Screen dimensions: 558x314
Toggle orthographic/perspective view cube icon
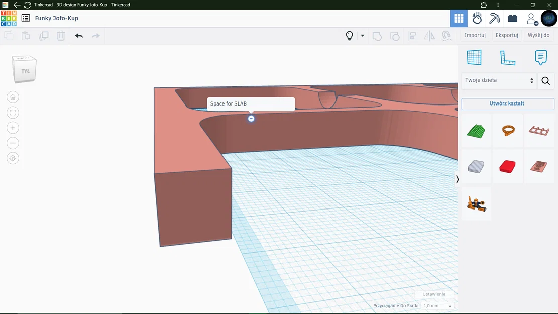coord(13,158)
